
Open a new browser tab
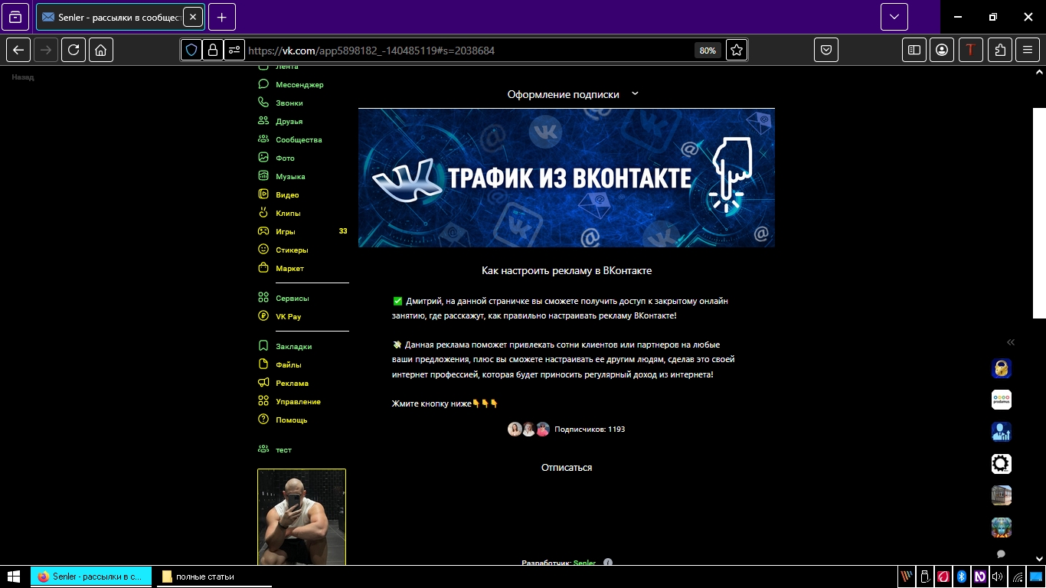pos(222,17)
